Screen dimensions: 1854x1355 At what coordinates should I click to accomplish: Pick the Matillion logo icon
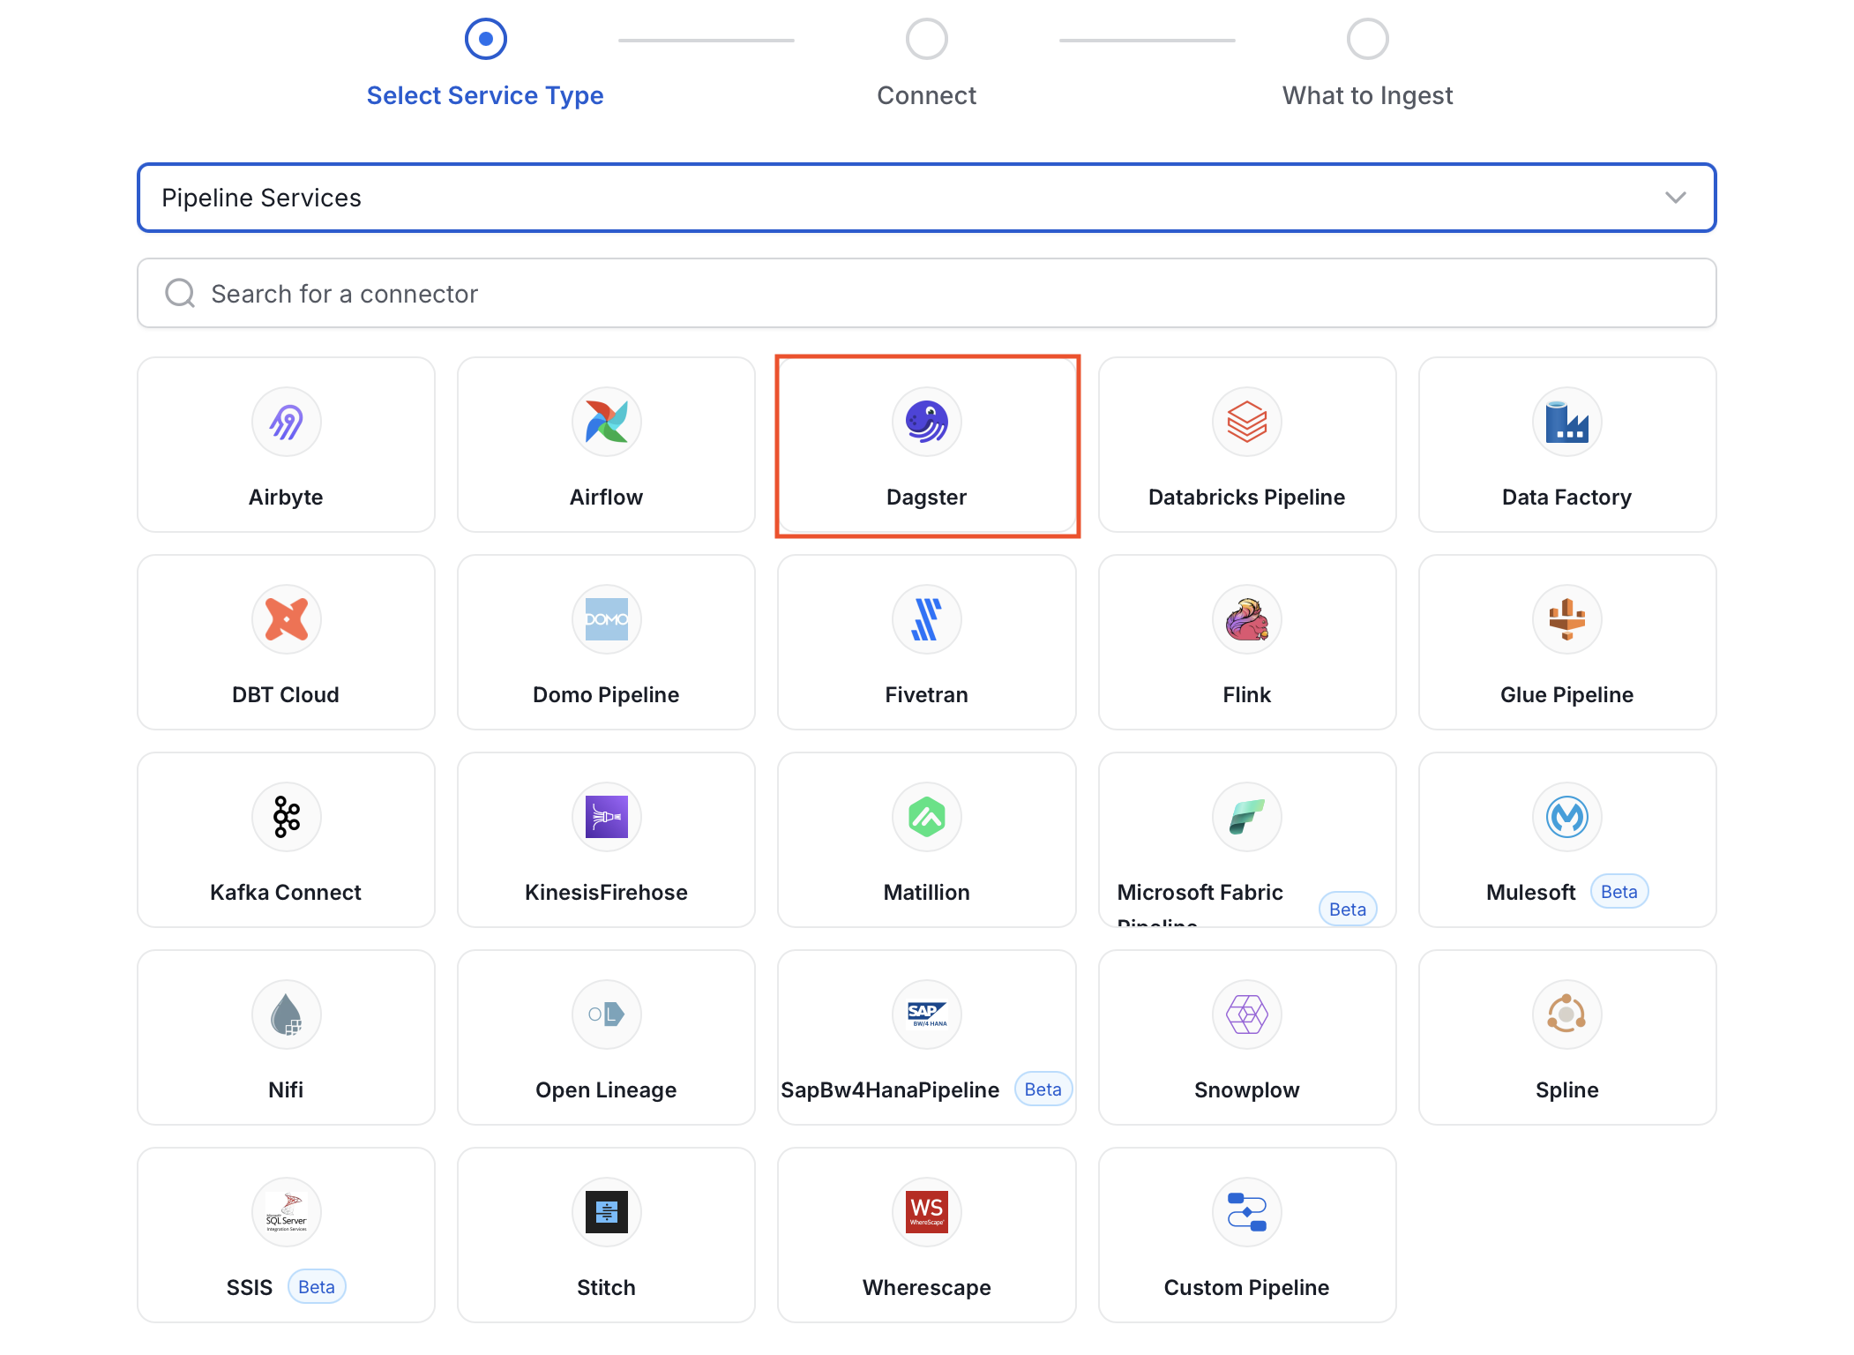[927, 817]
